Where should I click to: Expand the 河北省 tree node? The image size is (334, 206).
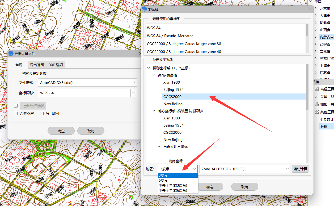click(316, 23)
